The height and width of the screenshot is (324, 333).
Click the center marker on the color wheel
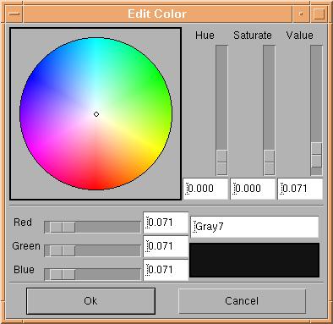click(x=96, y=114)
